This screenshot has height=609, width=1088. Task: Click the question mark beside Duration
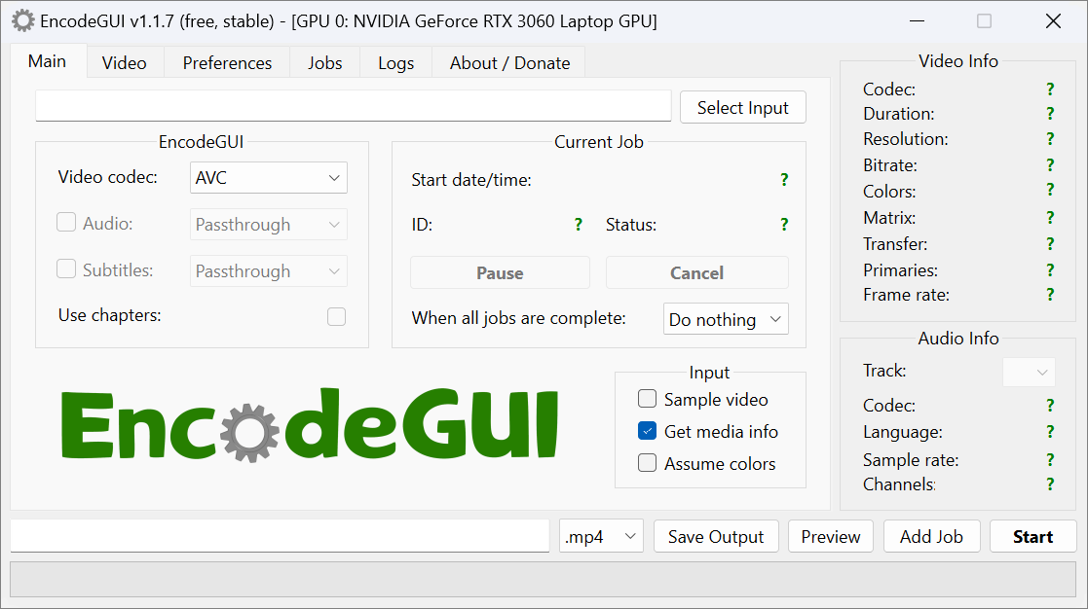click(1050, 114)
